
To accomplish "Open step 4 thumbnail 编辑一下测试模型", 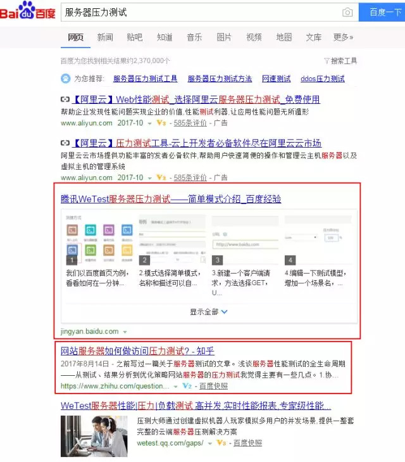I will 318,240.
